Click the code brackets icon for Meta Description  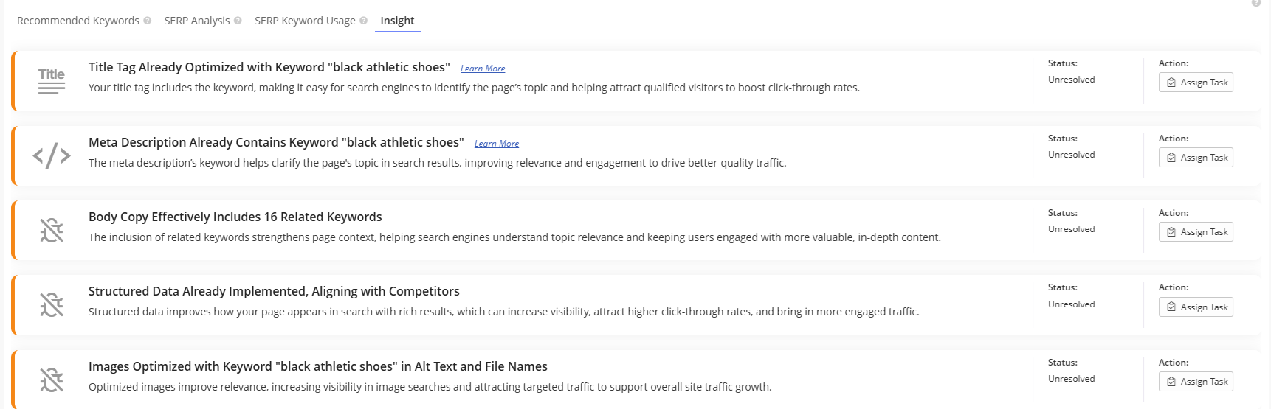click(x=52, y=155)
